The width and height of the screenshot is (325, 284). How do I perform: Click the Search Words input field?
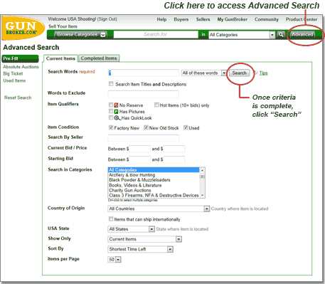[143, 73]
